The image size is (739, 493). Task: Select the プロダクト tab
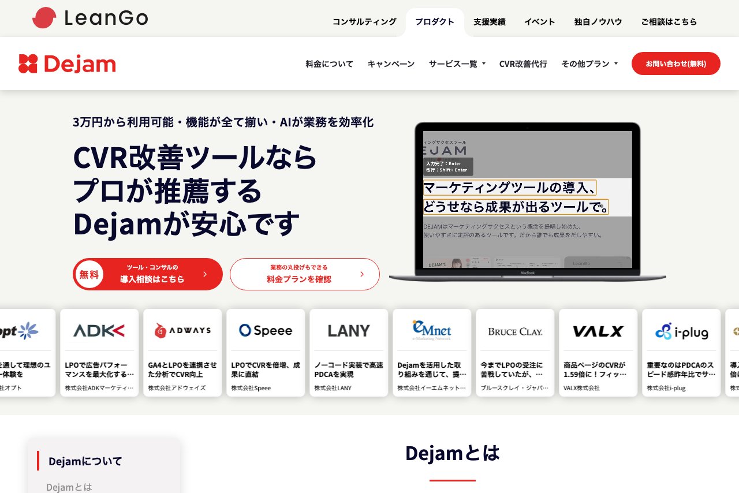point(435,22)
